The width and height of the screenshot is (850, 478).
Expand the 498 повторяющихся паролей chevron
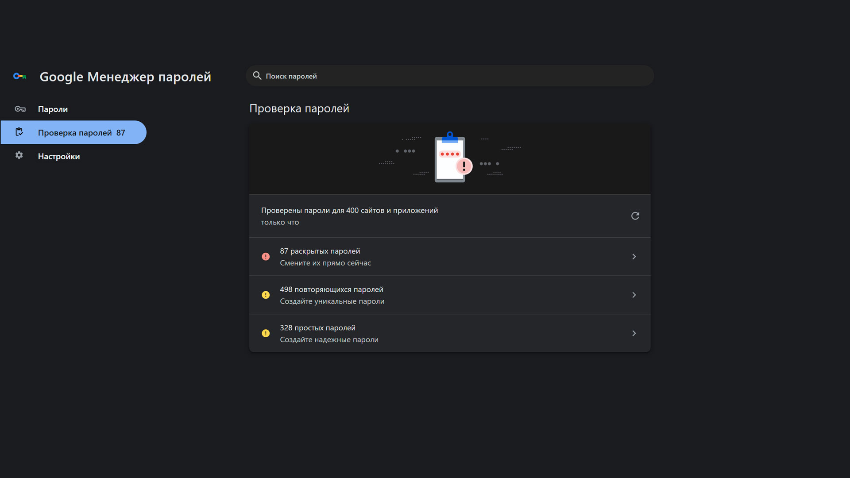pos(634,295)
